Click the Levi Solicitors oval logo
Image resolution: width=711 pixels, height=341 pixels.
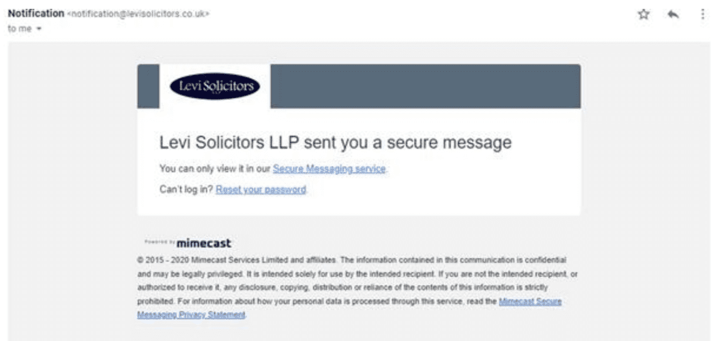pyautogui.click(x=215, y=86)
